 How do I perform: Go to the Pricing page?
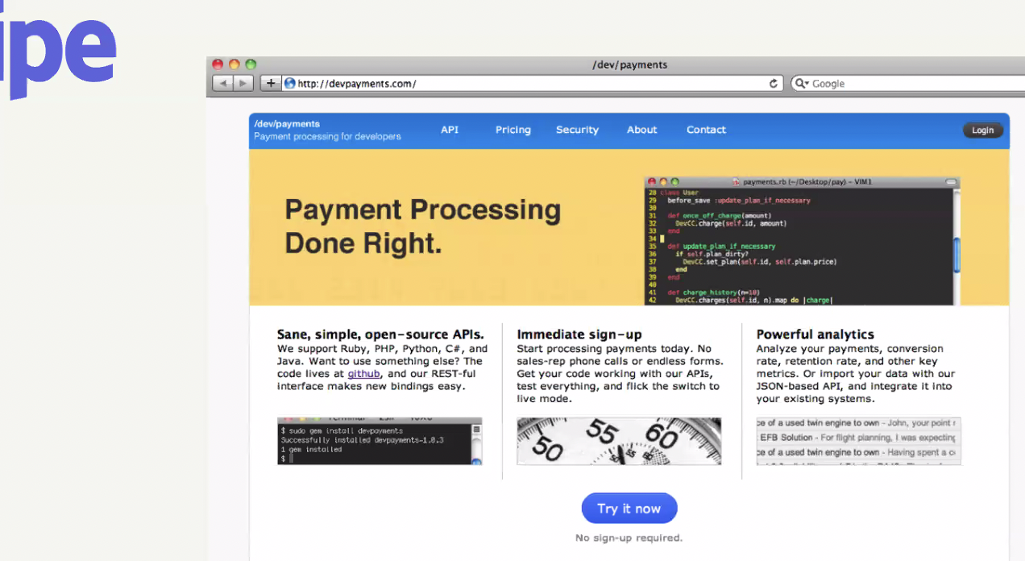tap(513, 130)
